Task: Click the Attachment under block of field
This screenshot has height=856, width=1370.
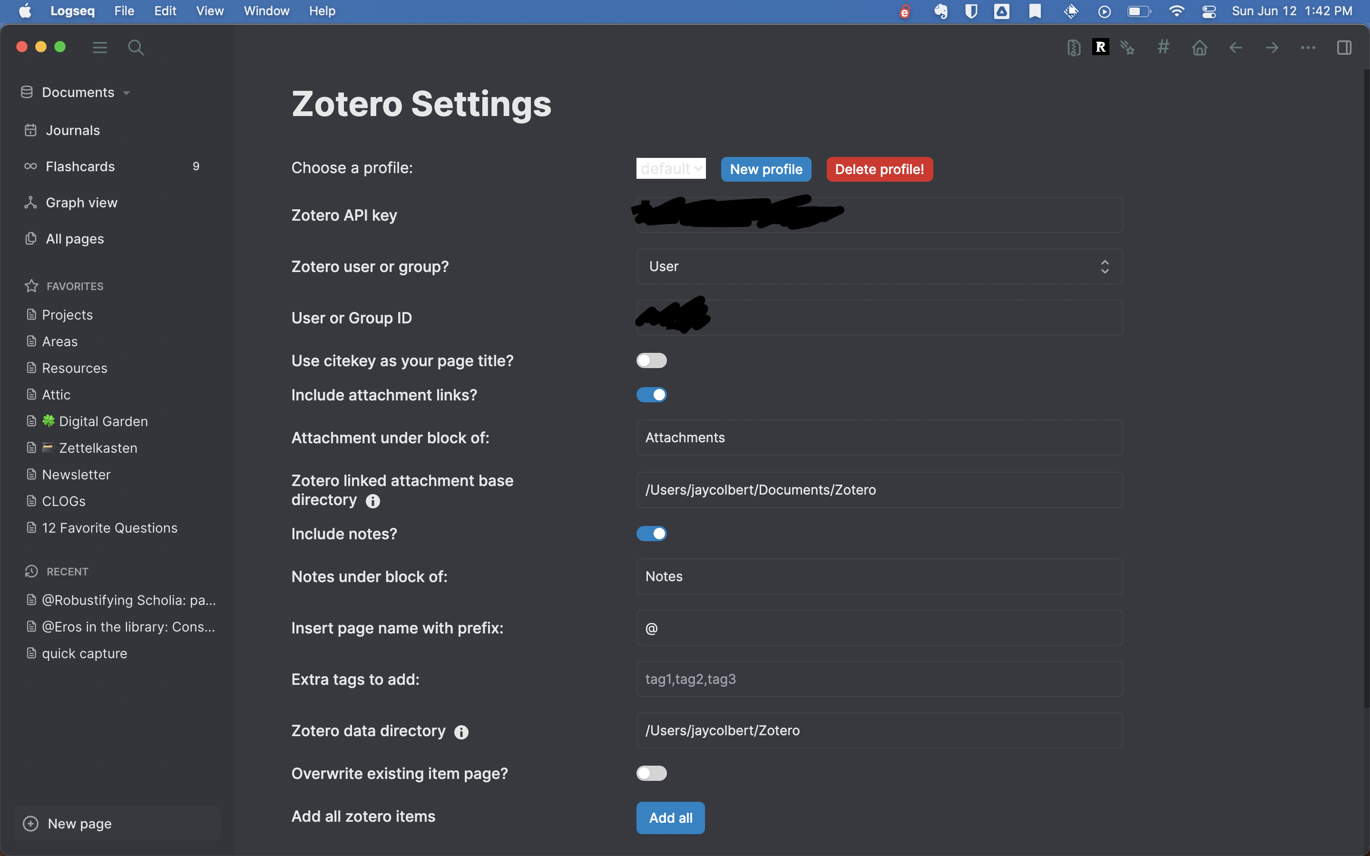Action: coord(879,438)
